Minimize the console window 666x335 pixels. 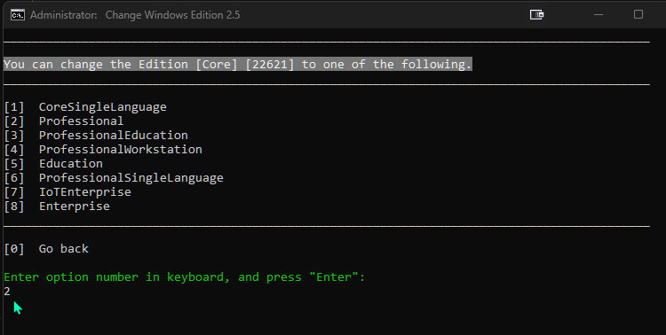(599, 15)
